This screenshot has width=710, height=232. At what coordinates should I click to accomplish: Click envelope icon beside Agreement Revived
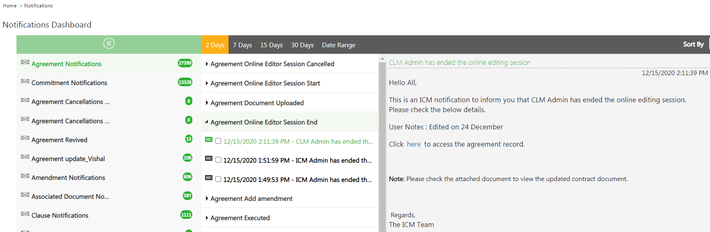(25, 138)
